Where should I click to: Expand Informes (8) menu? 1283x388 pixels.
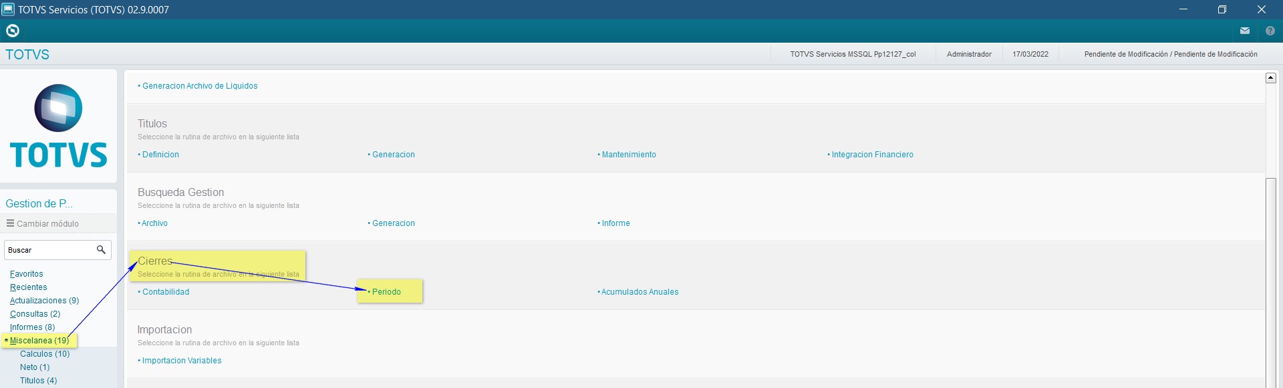32,327
